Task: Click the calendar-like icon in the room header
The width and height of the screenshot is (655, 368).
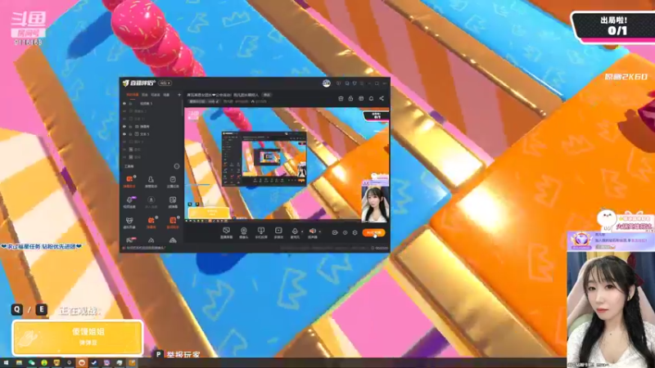Action: click(361, 98)
